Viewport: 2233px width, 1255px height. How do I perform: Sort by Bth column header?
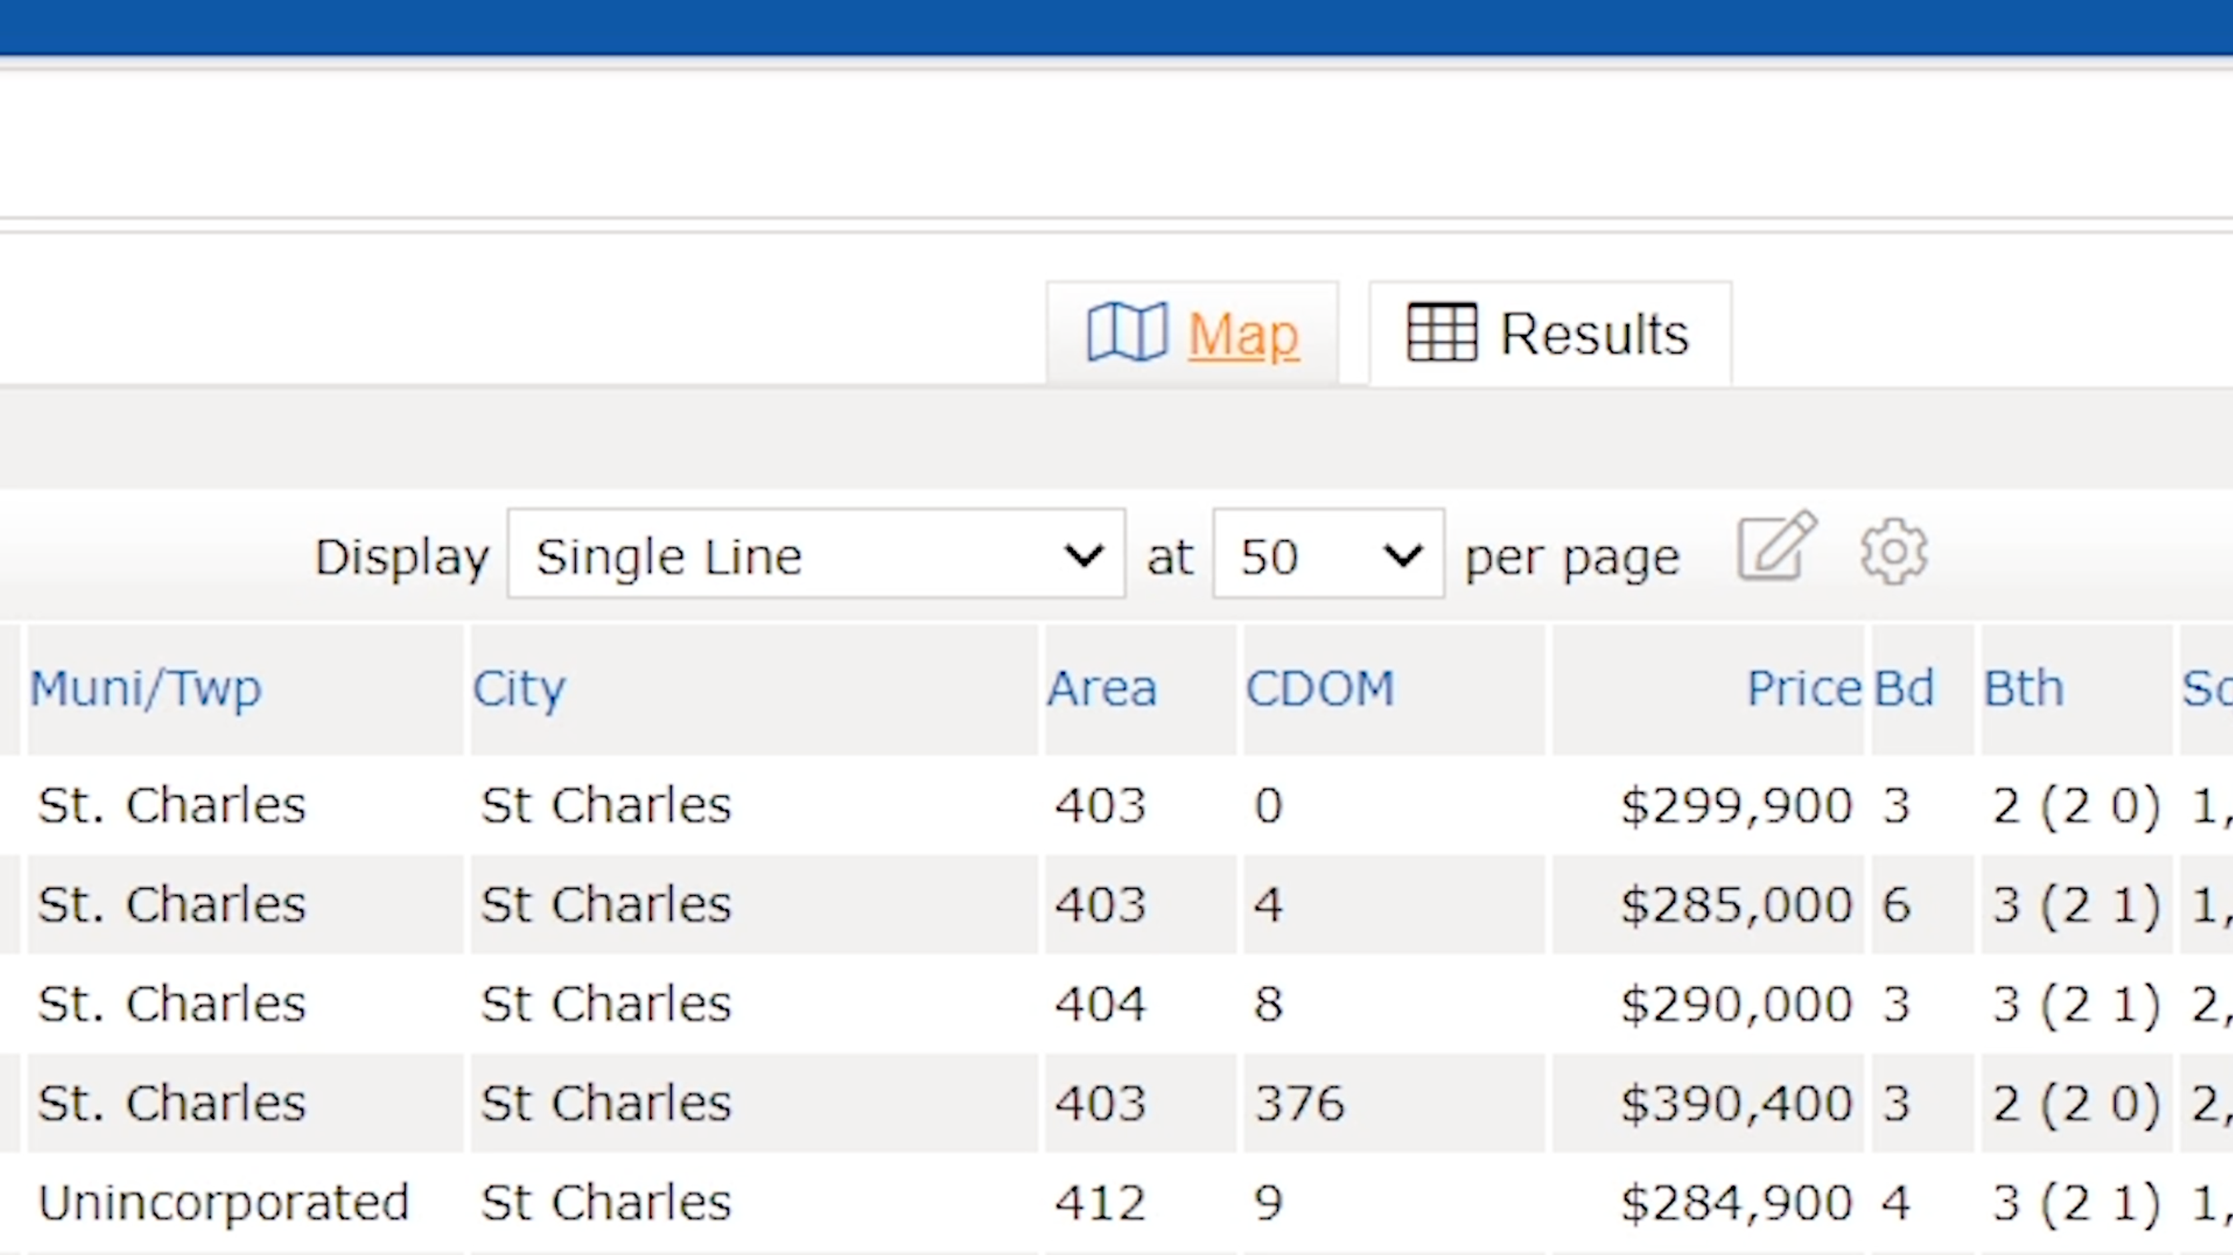pyautogui.click(x=2023, y=689)
